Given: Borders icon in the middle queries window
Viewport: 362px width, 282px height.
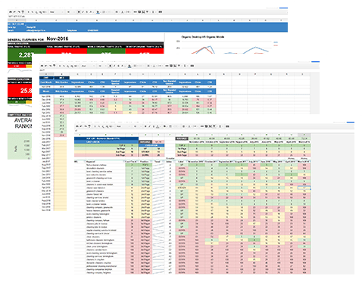Looking at the screenshot, I should 135,66.
